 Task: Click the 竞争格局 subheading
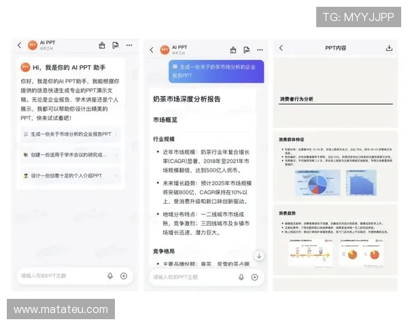click(164, 251)
